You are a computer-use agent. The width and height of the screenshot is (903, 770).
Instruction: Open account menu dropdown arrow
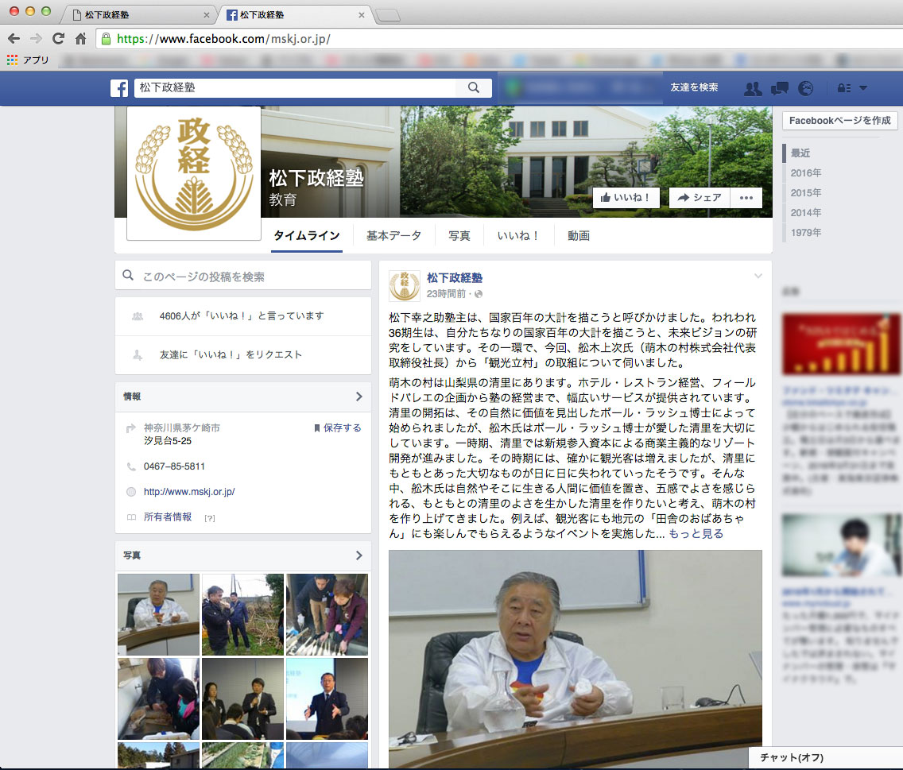[x=863, y=88]
